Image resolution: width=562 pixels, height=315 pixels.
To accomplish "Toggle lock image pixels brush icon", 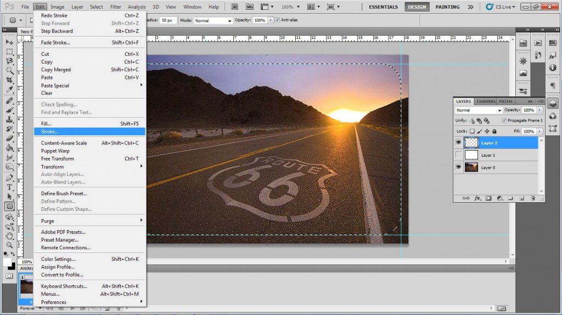I will [x=480, y=131].
